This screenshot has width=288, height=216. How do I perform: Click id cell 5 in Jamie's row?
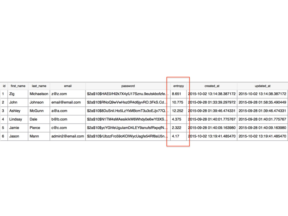pyautogui.click(x=4, y=128)
